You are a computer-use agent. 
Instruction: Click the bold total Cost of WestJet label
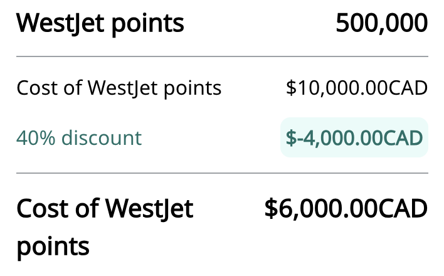[x=105, y=208]
